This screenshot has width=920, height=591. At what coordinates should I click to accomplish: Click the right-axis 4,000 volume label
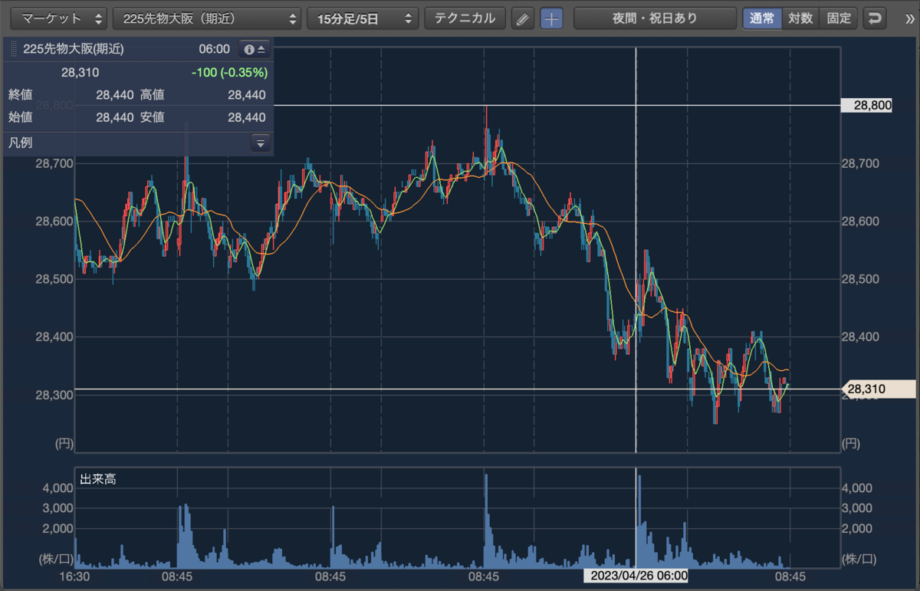857,488
